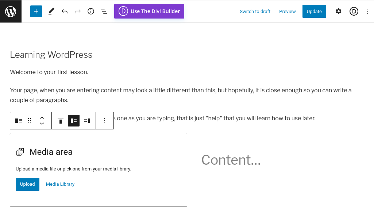Open the Divi circular D icon
Screen dimensions: 374x209
point(354,11)
